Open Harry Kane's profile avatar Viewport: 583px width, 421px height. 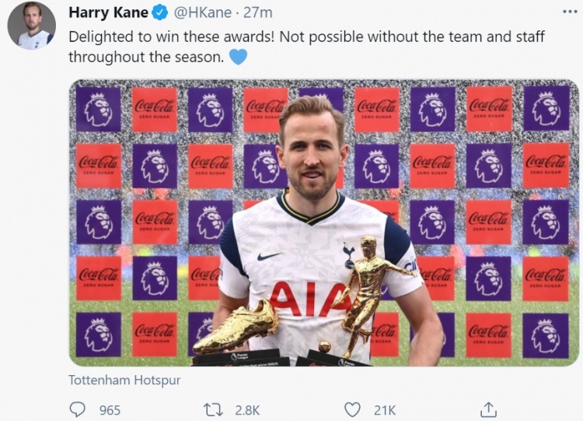tap(32, 26)
